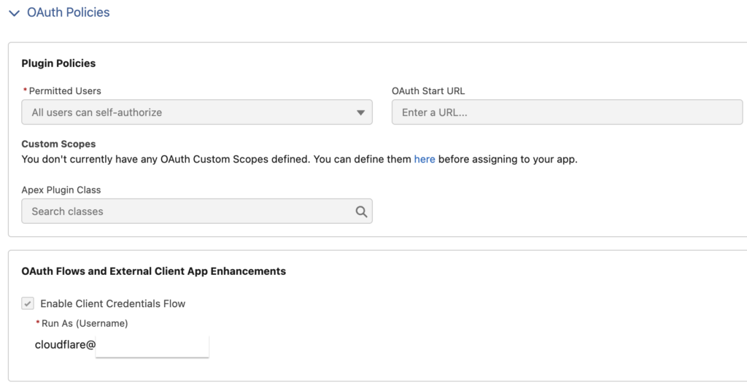Click the Apex Plugin Class search box
747x388 pixels.
click(197, 212)
